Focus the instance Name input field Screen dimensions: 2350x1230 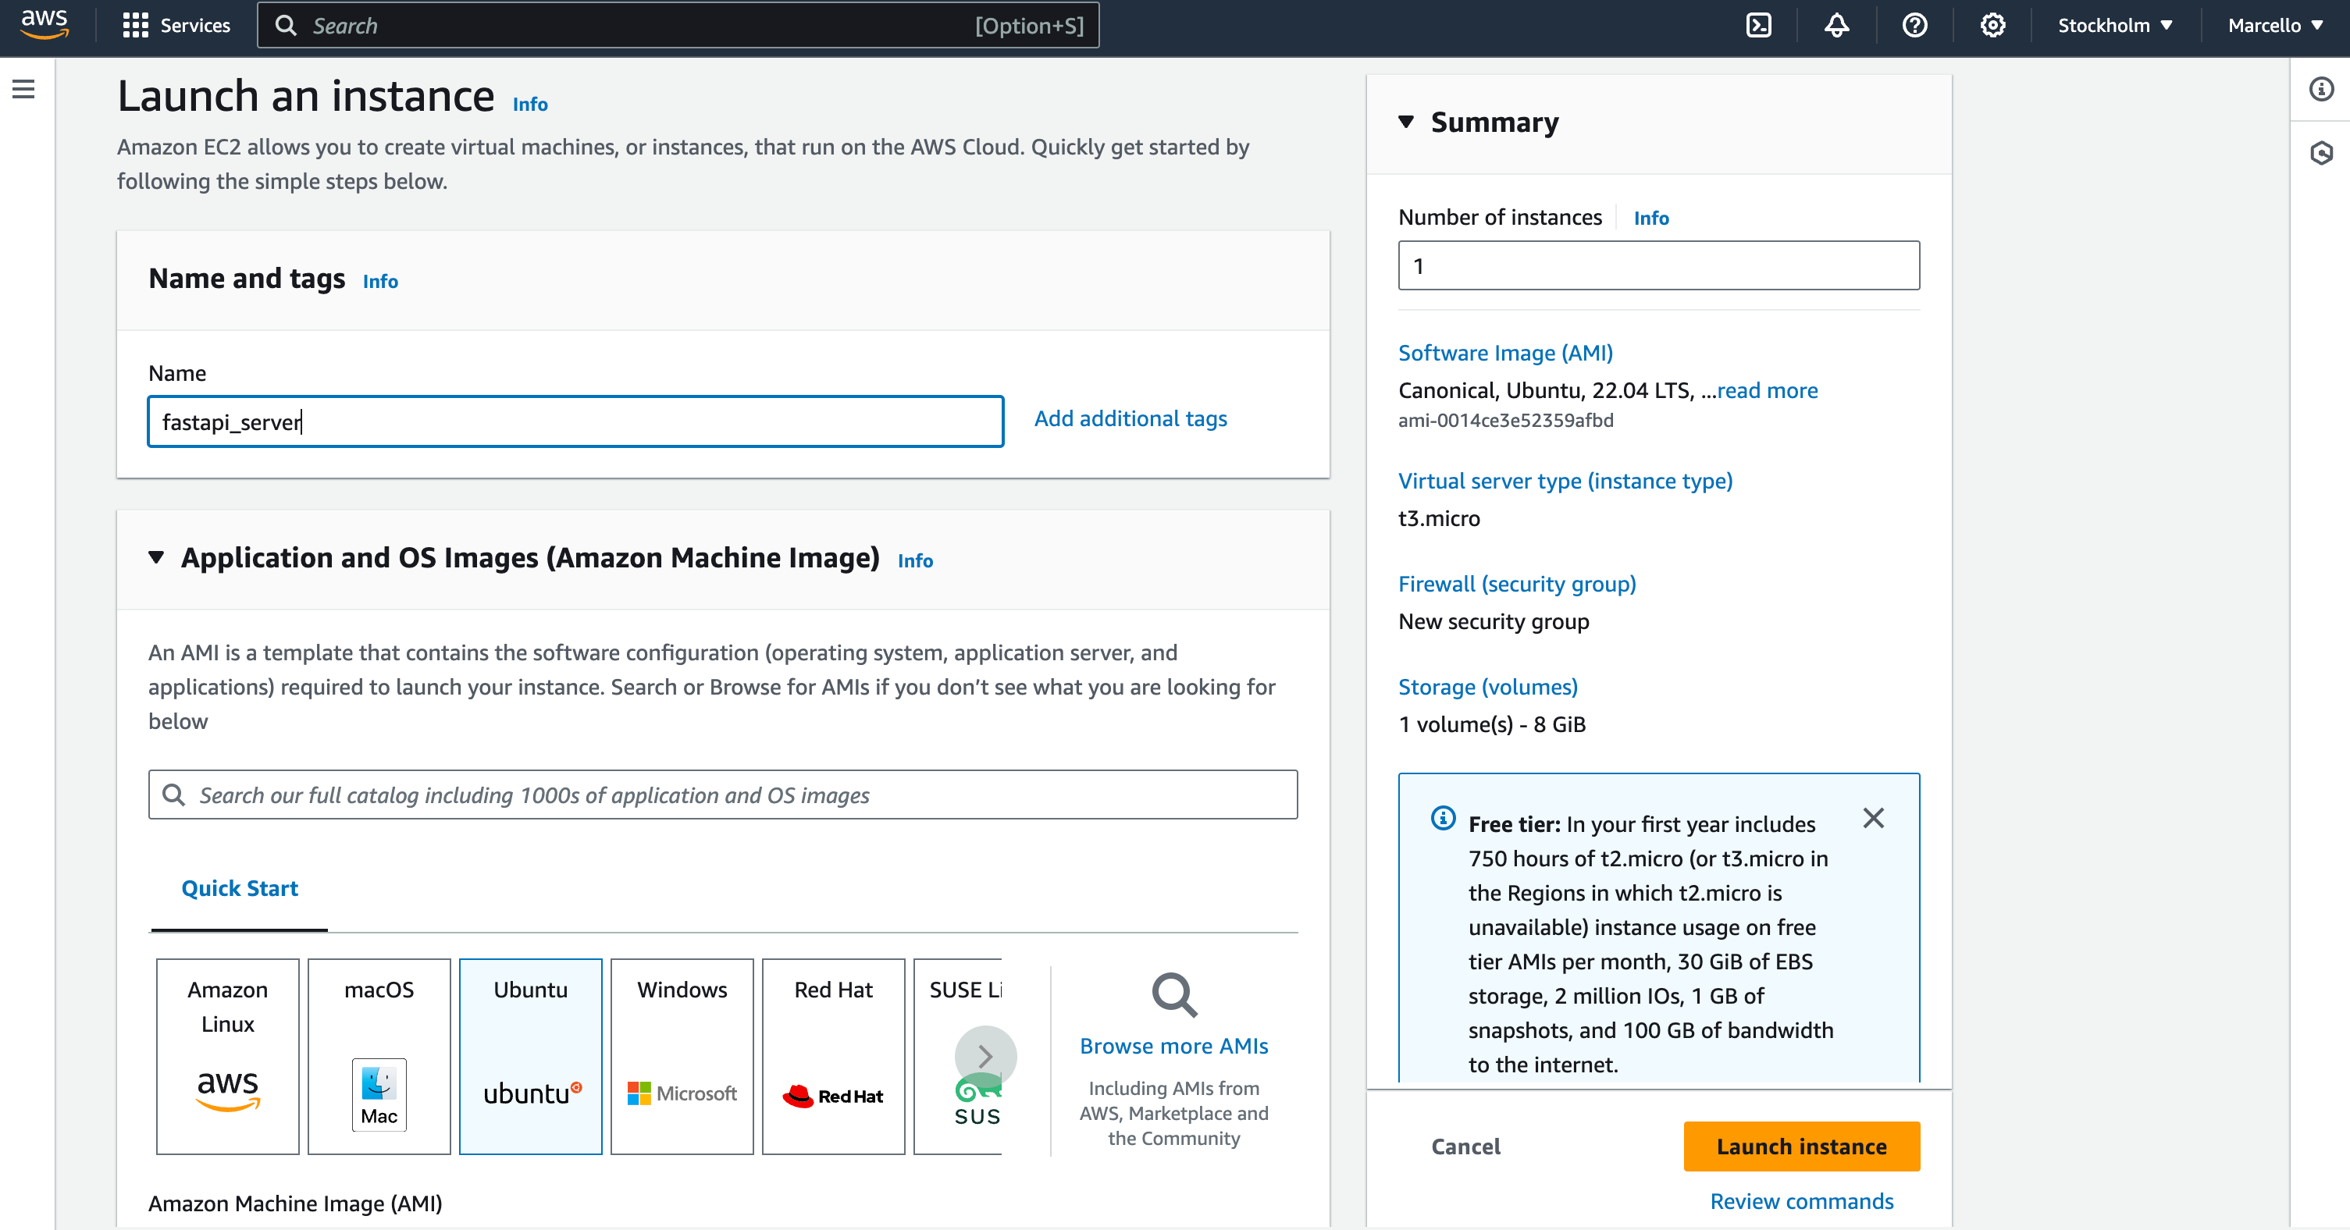575,421
